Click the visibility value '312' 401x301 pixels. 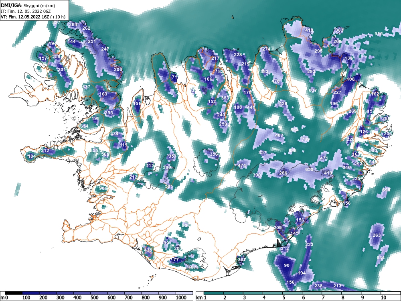285,248
